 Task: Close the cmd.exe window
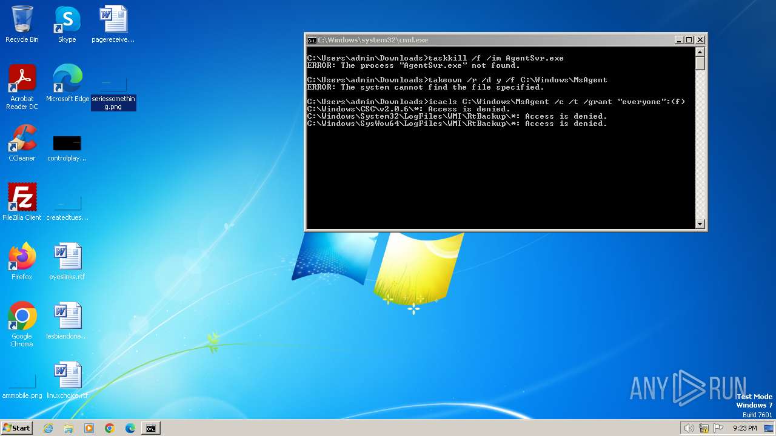pos(700,40)
